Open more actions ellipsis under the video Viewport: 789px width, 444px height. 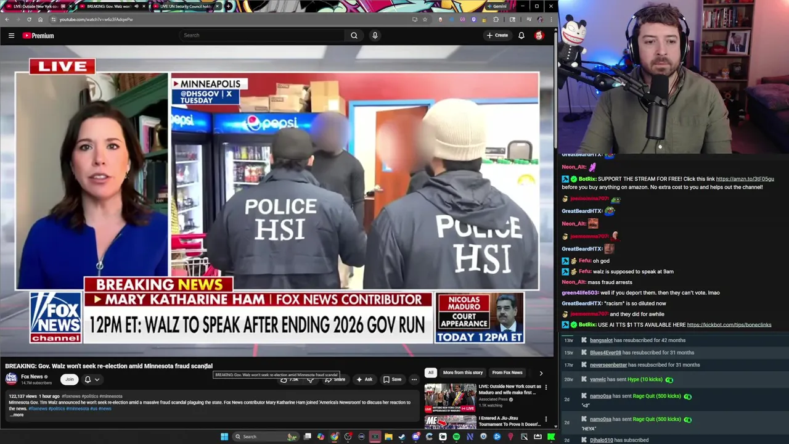click(414, 379)
